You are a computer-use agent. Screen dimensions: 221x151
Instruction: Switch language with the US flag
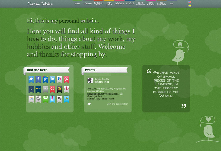190,2
